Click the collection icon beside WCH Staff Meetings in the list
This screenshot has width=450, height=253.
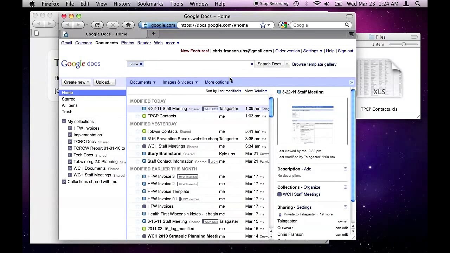tap(144, 146)
